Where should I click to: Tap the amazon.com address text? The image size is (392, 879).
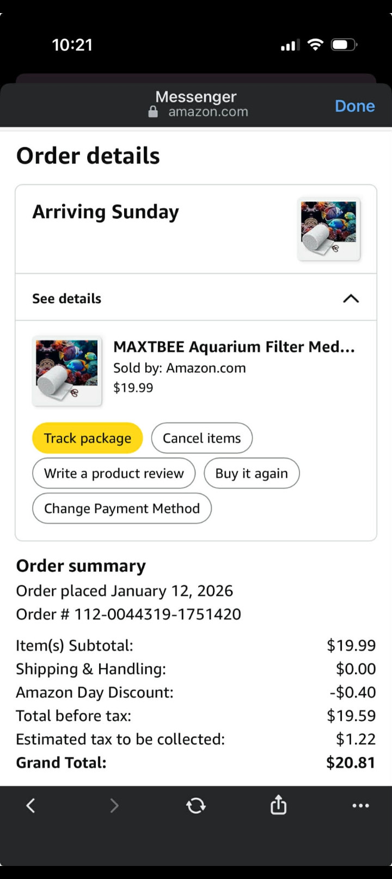[x=208, y=112]
